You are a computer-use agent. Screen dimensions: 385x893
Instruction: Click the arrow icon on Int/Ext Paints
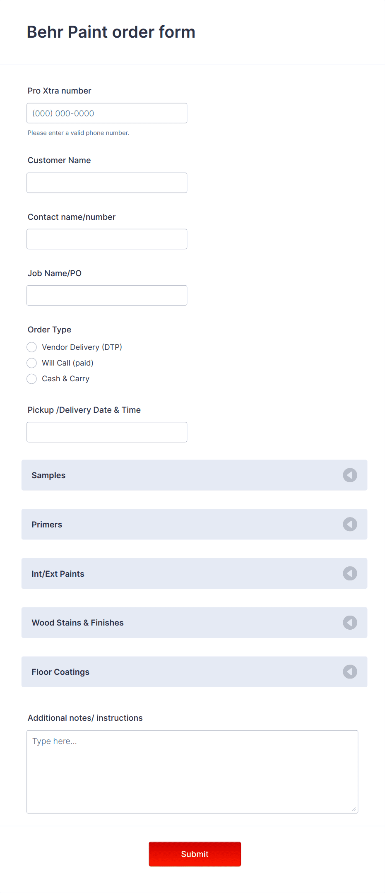click(349, 573)
